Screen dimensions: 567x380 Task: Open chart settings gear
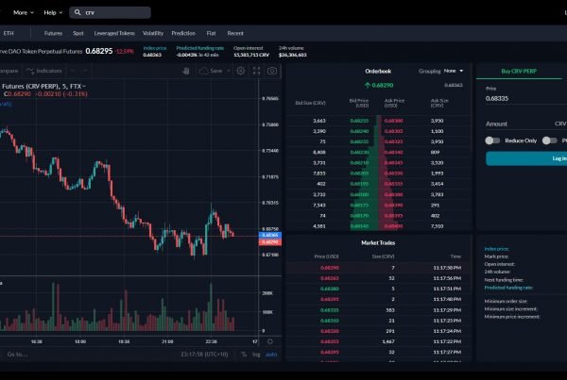click(240, 71)
